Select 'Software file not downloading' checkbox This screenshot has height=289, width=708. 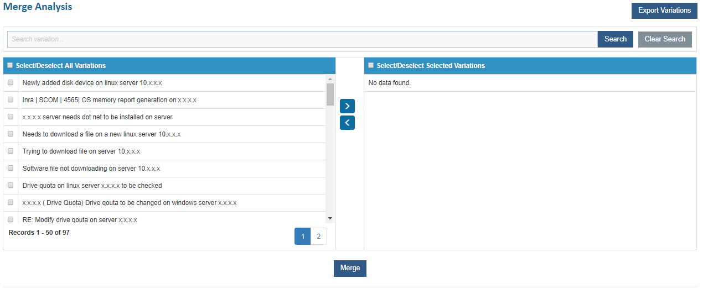point(11,168)
